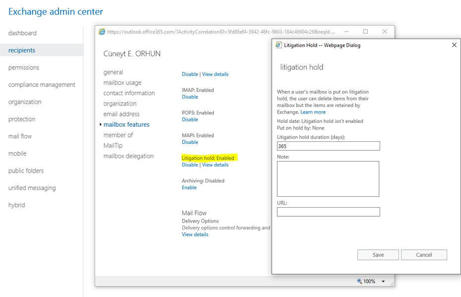Image resolution: width=461 pixels, height=297 pixels.
Task: Click the Mail Flow heading
Action: [194, 213]
